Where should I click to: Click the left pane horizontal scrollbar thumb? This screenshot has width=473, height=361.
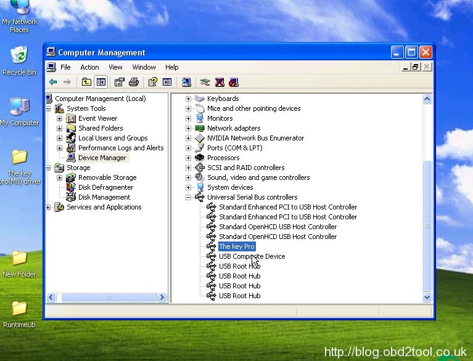109,298
